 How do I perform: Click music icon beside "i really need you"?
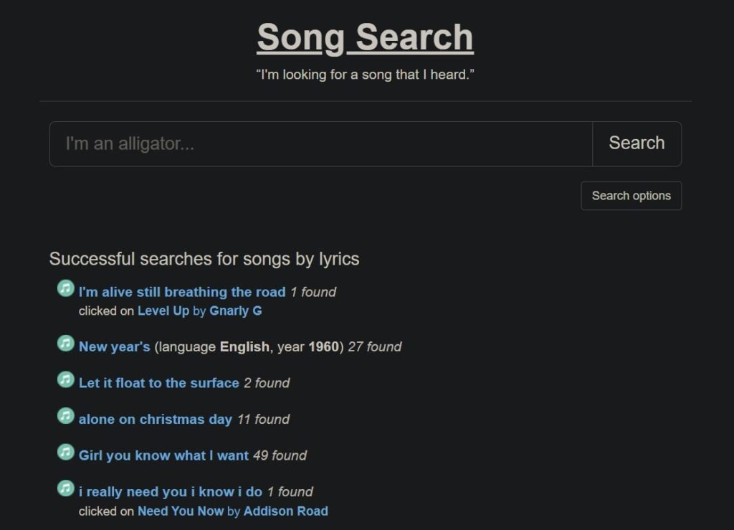coord(65,488)
